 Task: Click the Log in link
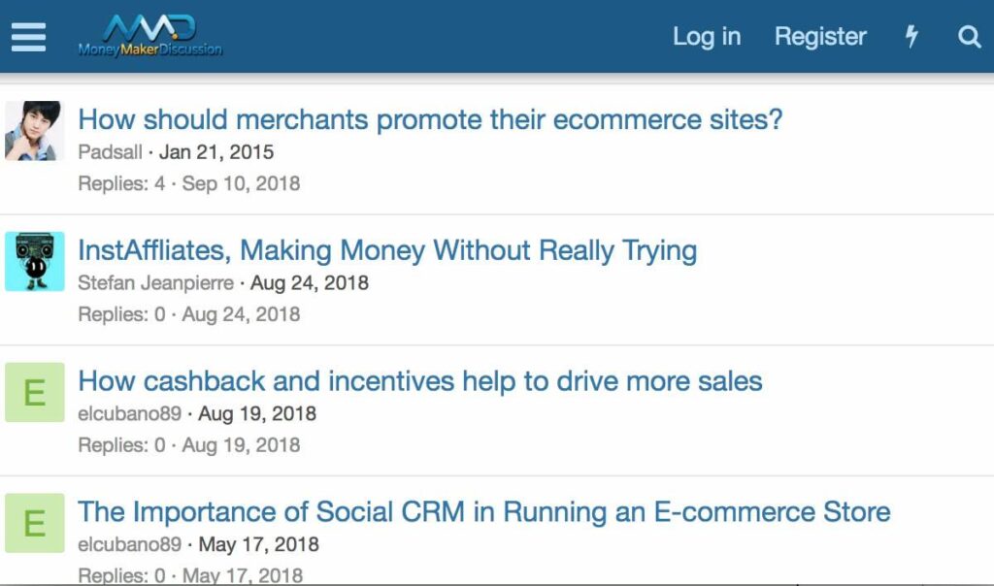coord(707,37)
